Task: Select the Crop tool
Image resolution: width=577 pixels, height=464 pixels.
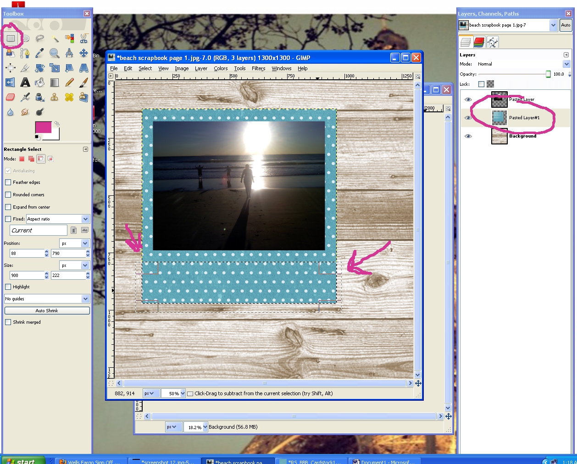Action: point(25,68)
